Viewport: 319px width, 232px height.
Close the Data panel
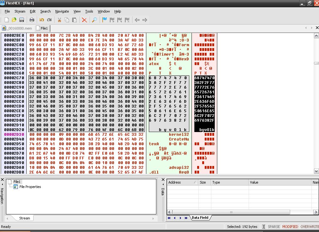click(x=163, y=180)
